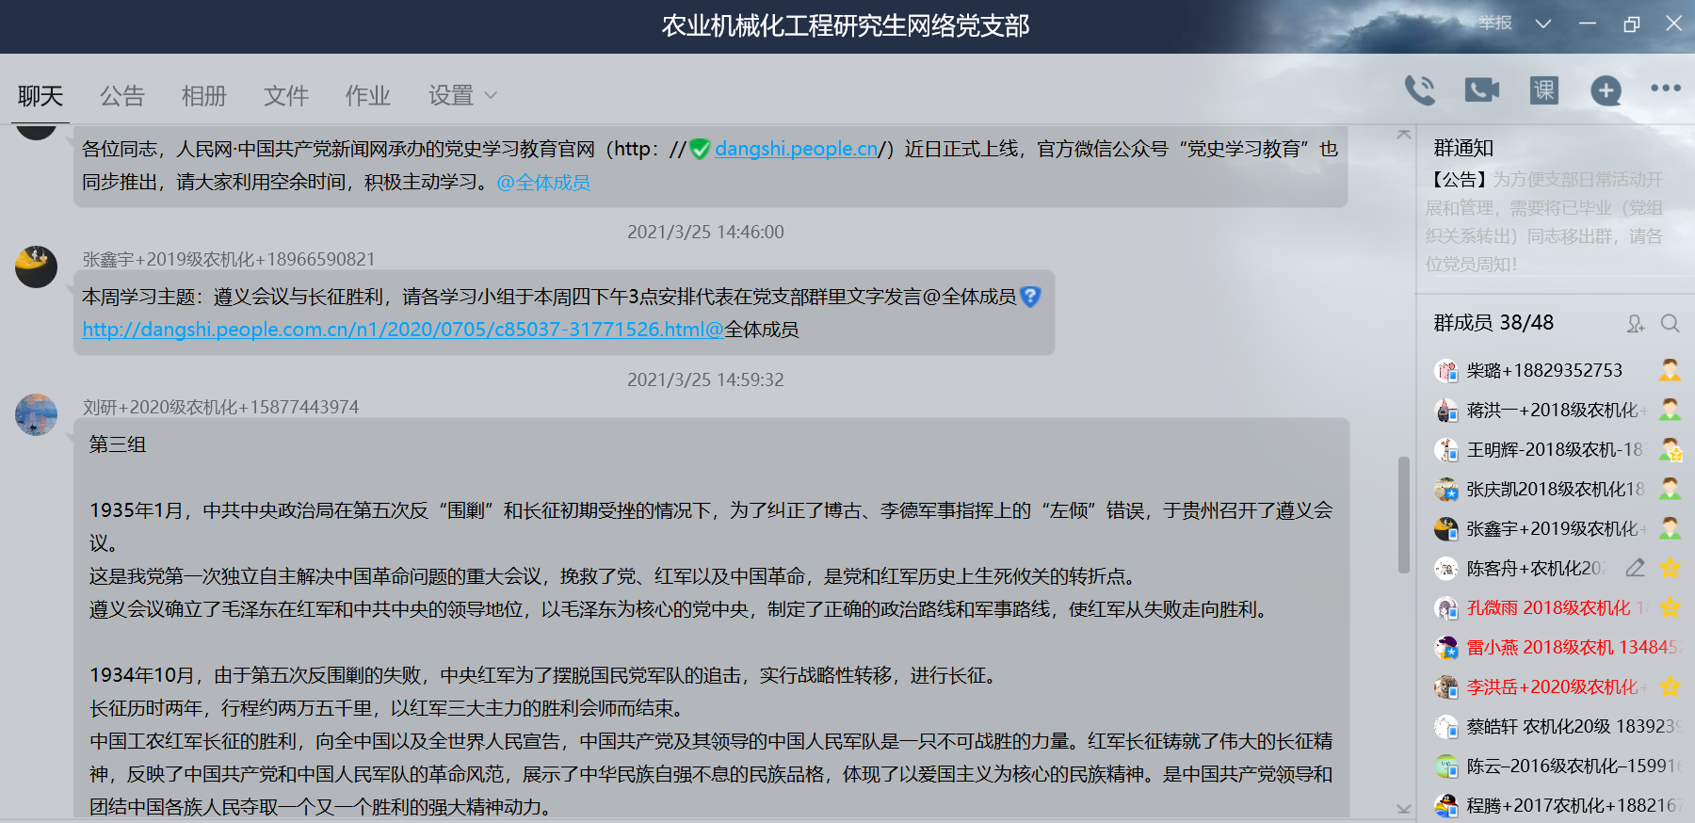Start a group video call
1695x823 pixels.
click(1481, 90)
